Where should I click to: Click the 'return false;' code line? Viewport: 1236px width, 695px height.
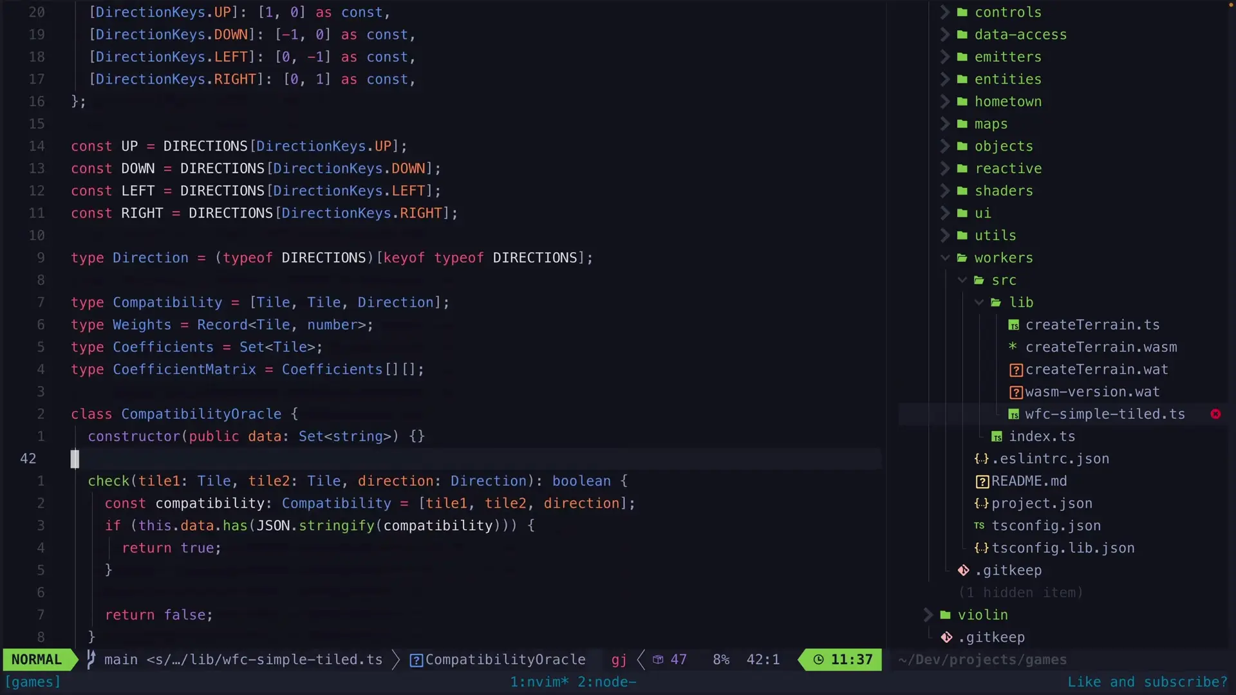point(158,615)
